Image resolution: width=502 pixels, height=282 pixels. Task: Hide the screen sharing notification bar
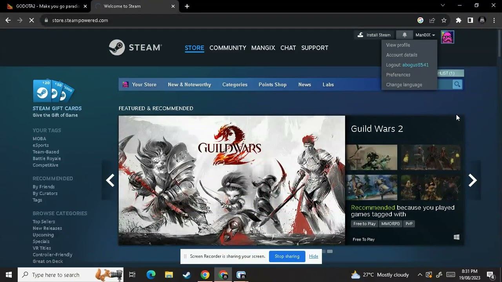pos(313,256)
